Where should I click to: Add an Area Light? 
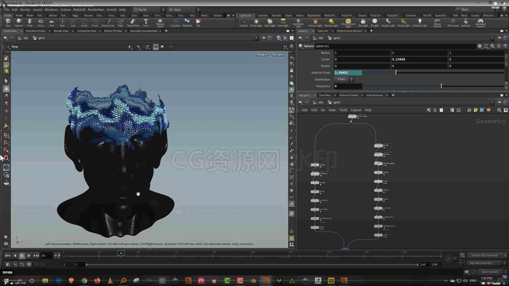(283, 23)
